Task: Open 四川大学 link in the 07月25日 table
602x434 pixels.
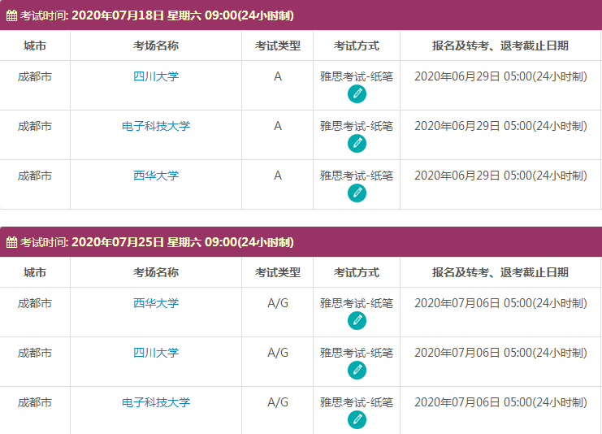Action: (x=156, y=353)
